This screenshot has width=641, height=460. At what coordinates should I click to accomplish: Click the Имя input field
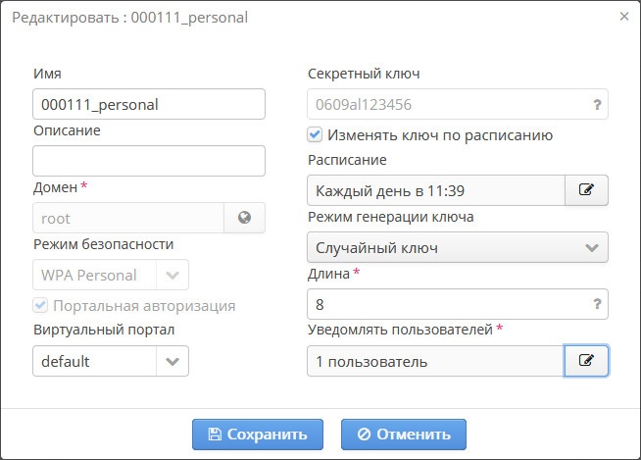click(149, 104)
